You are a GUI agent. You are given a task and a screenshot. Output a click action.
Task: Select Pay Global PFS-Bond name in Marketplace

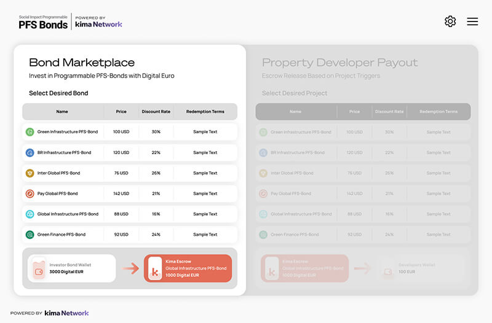57,193
